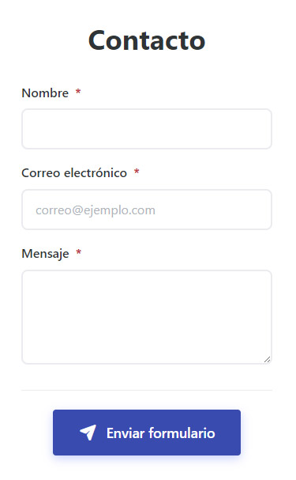Click the "Enviar formulario" button label text
Image resolution: width=296 pixels, height=480 pixels.
[x=161, y=433]
